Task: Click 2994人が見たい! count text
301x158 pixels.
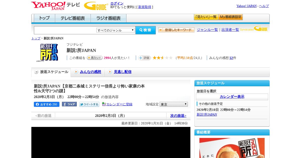Action: point(117,58)
